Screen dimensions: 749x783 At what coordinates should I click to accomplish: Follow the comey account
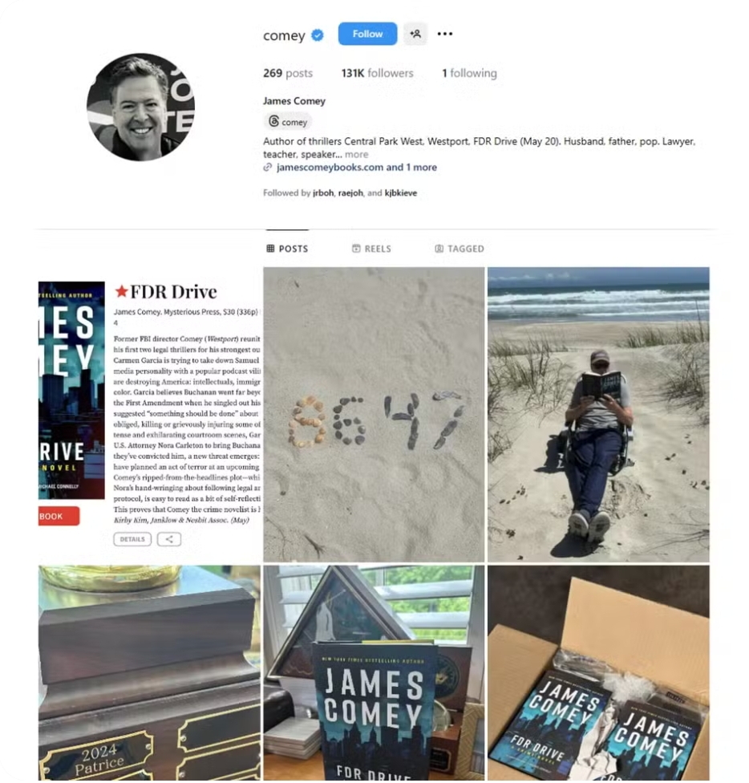(x=368, y=34)
